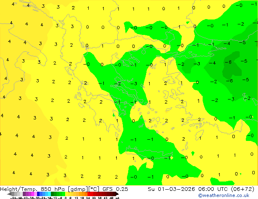Click the '12' legend scale label

click(x=76, y=198)
